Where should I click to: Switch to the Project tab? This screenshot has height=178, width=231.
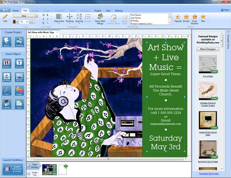(98, 10)
